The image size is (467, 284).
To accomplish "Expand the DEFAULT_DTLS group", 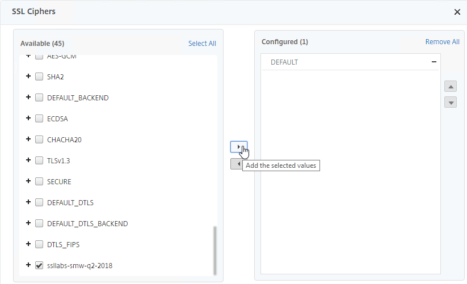I will 28,202.
